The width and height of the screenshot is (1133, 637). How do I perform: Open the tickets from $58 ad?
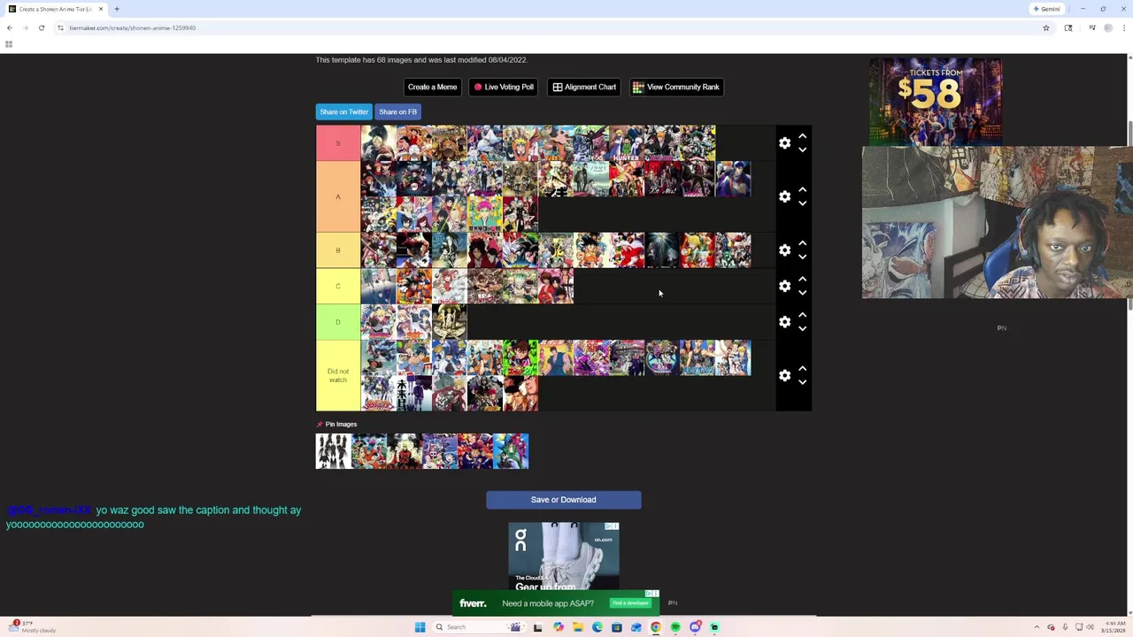(936, 100)
